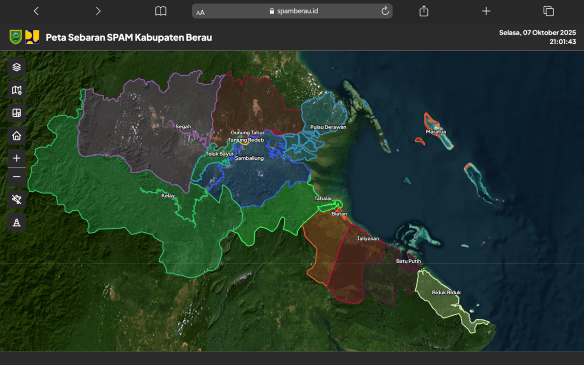Activate the measurement tool icon
The image size is (584, 365).
coord(17,199)
